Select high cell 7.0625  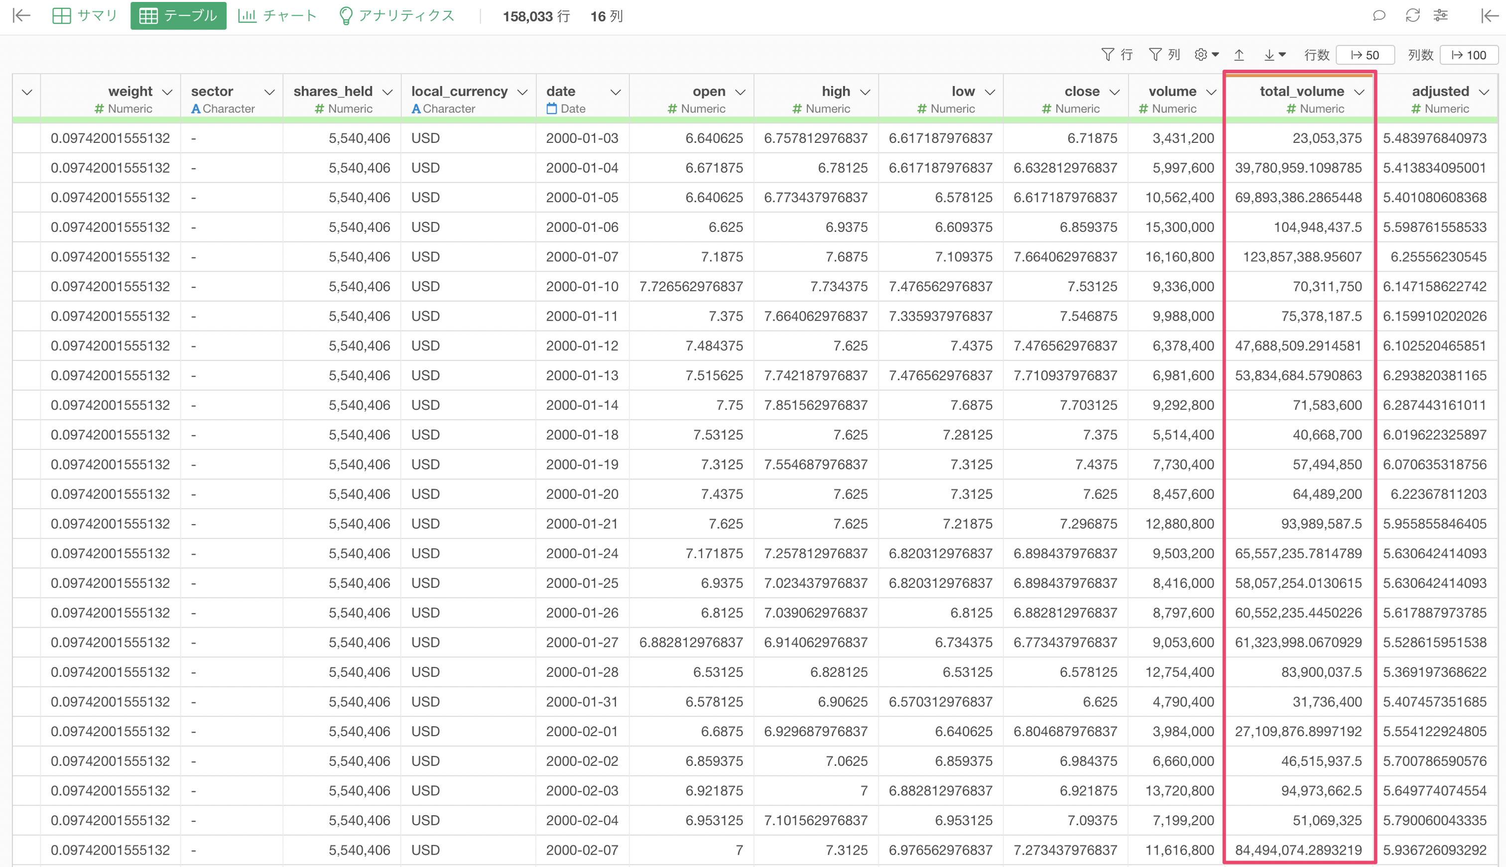(x=816, y=761)
